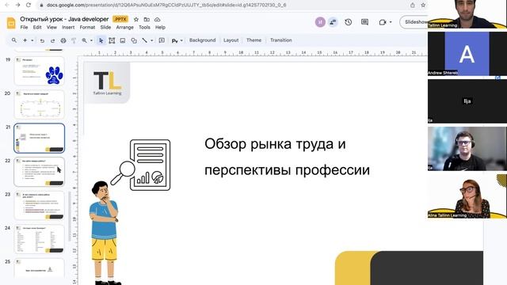Select slide 24 thumbnail
507x285 pixels.
point(39,239)
